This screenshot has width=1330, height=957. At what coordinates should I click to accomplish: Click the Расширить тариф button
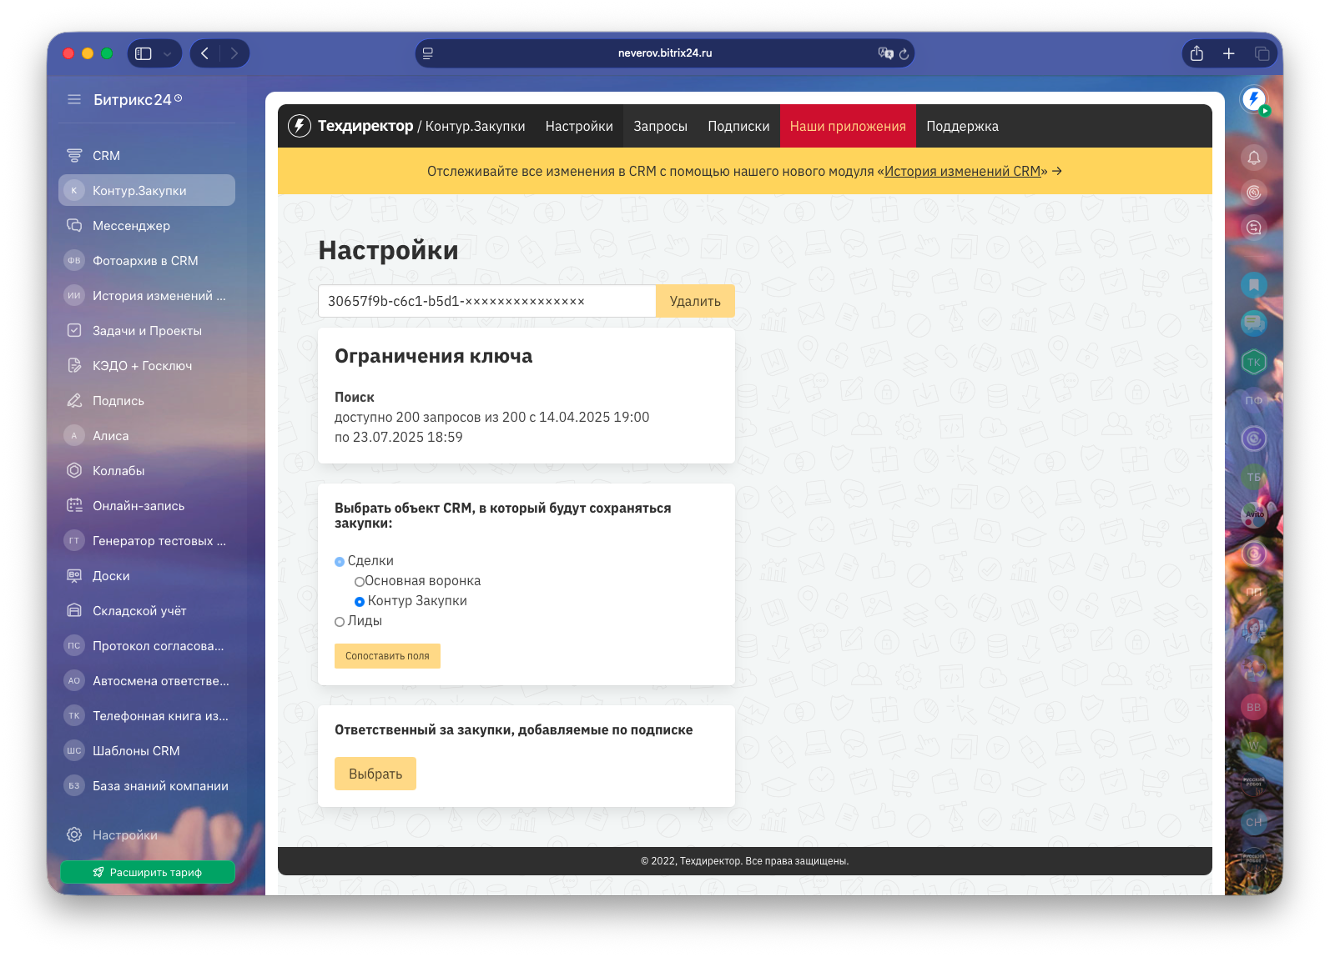coord(148,873)
